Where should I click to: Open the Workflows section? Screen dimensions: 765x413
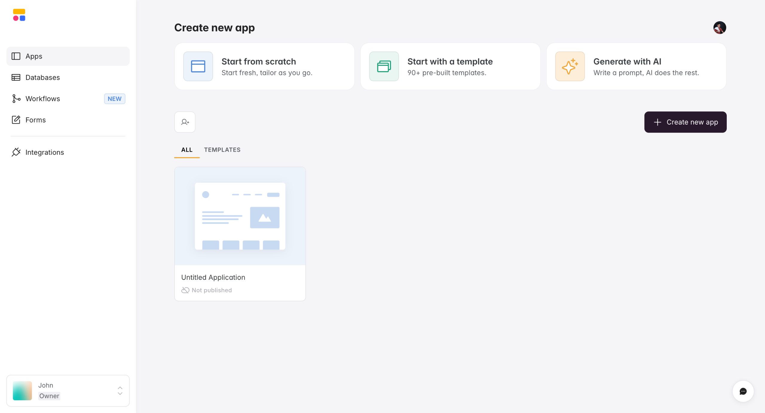42,99
